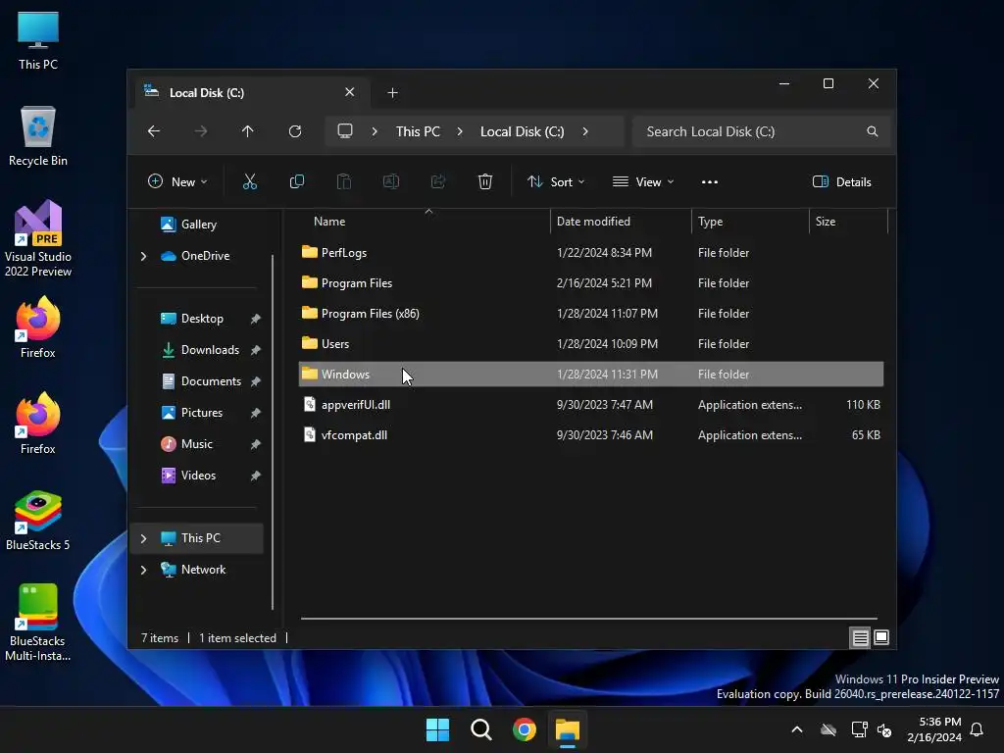
Task: Click chevron after This PC breadcrumb
Action: tap(460, 131)
